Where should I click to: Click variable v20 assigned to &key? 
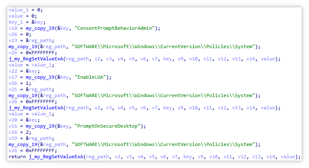13,120
